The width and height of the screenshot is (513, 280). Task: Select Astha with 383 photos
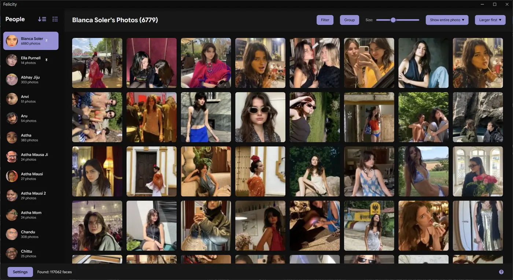pos(31,137)
